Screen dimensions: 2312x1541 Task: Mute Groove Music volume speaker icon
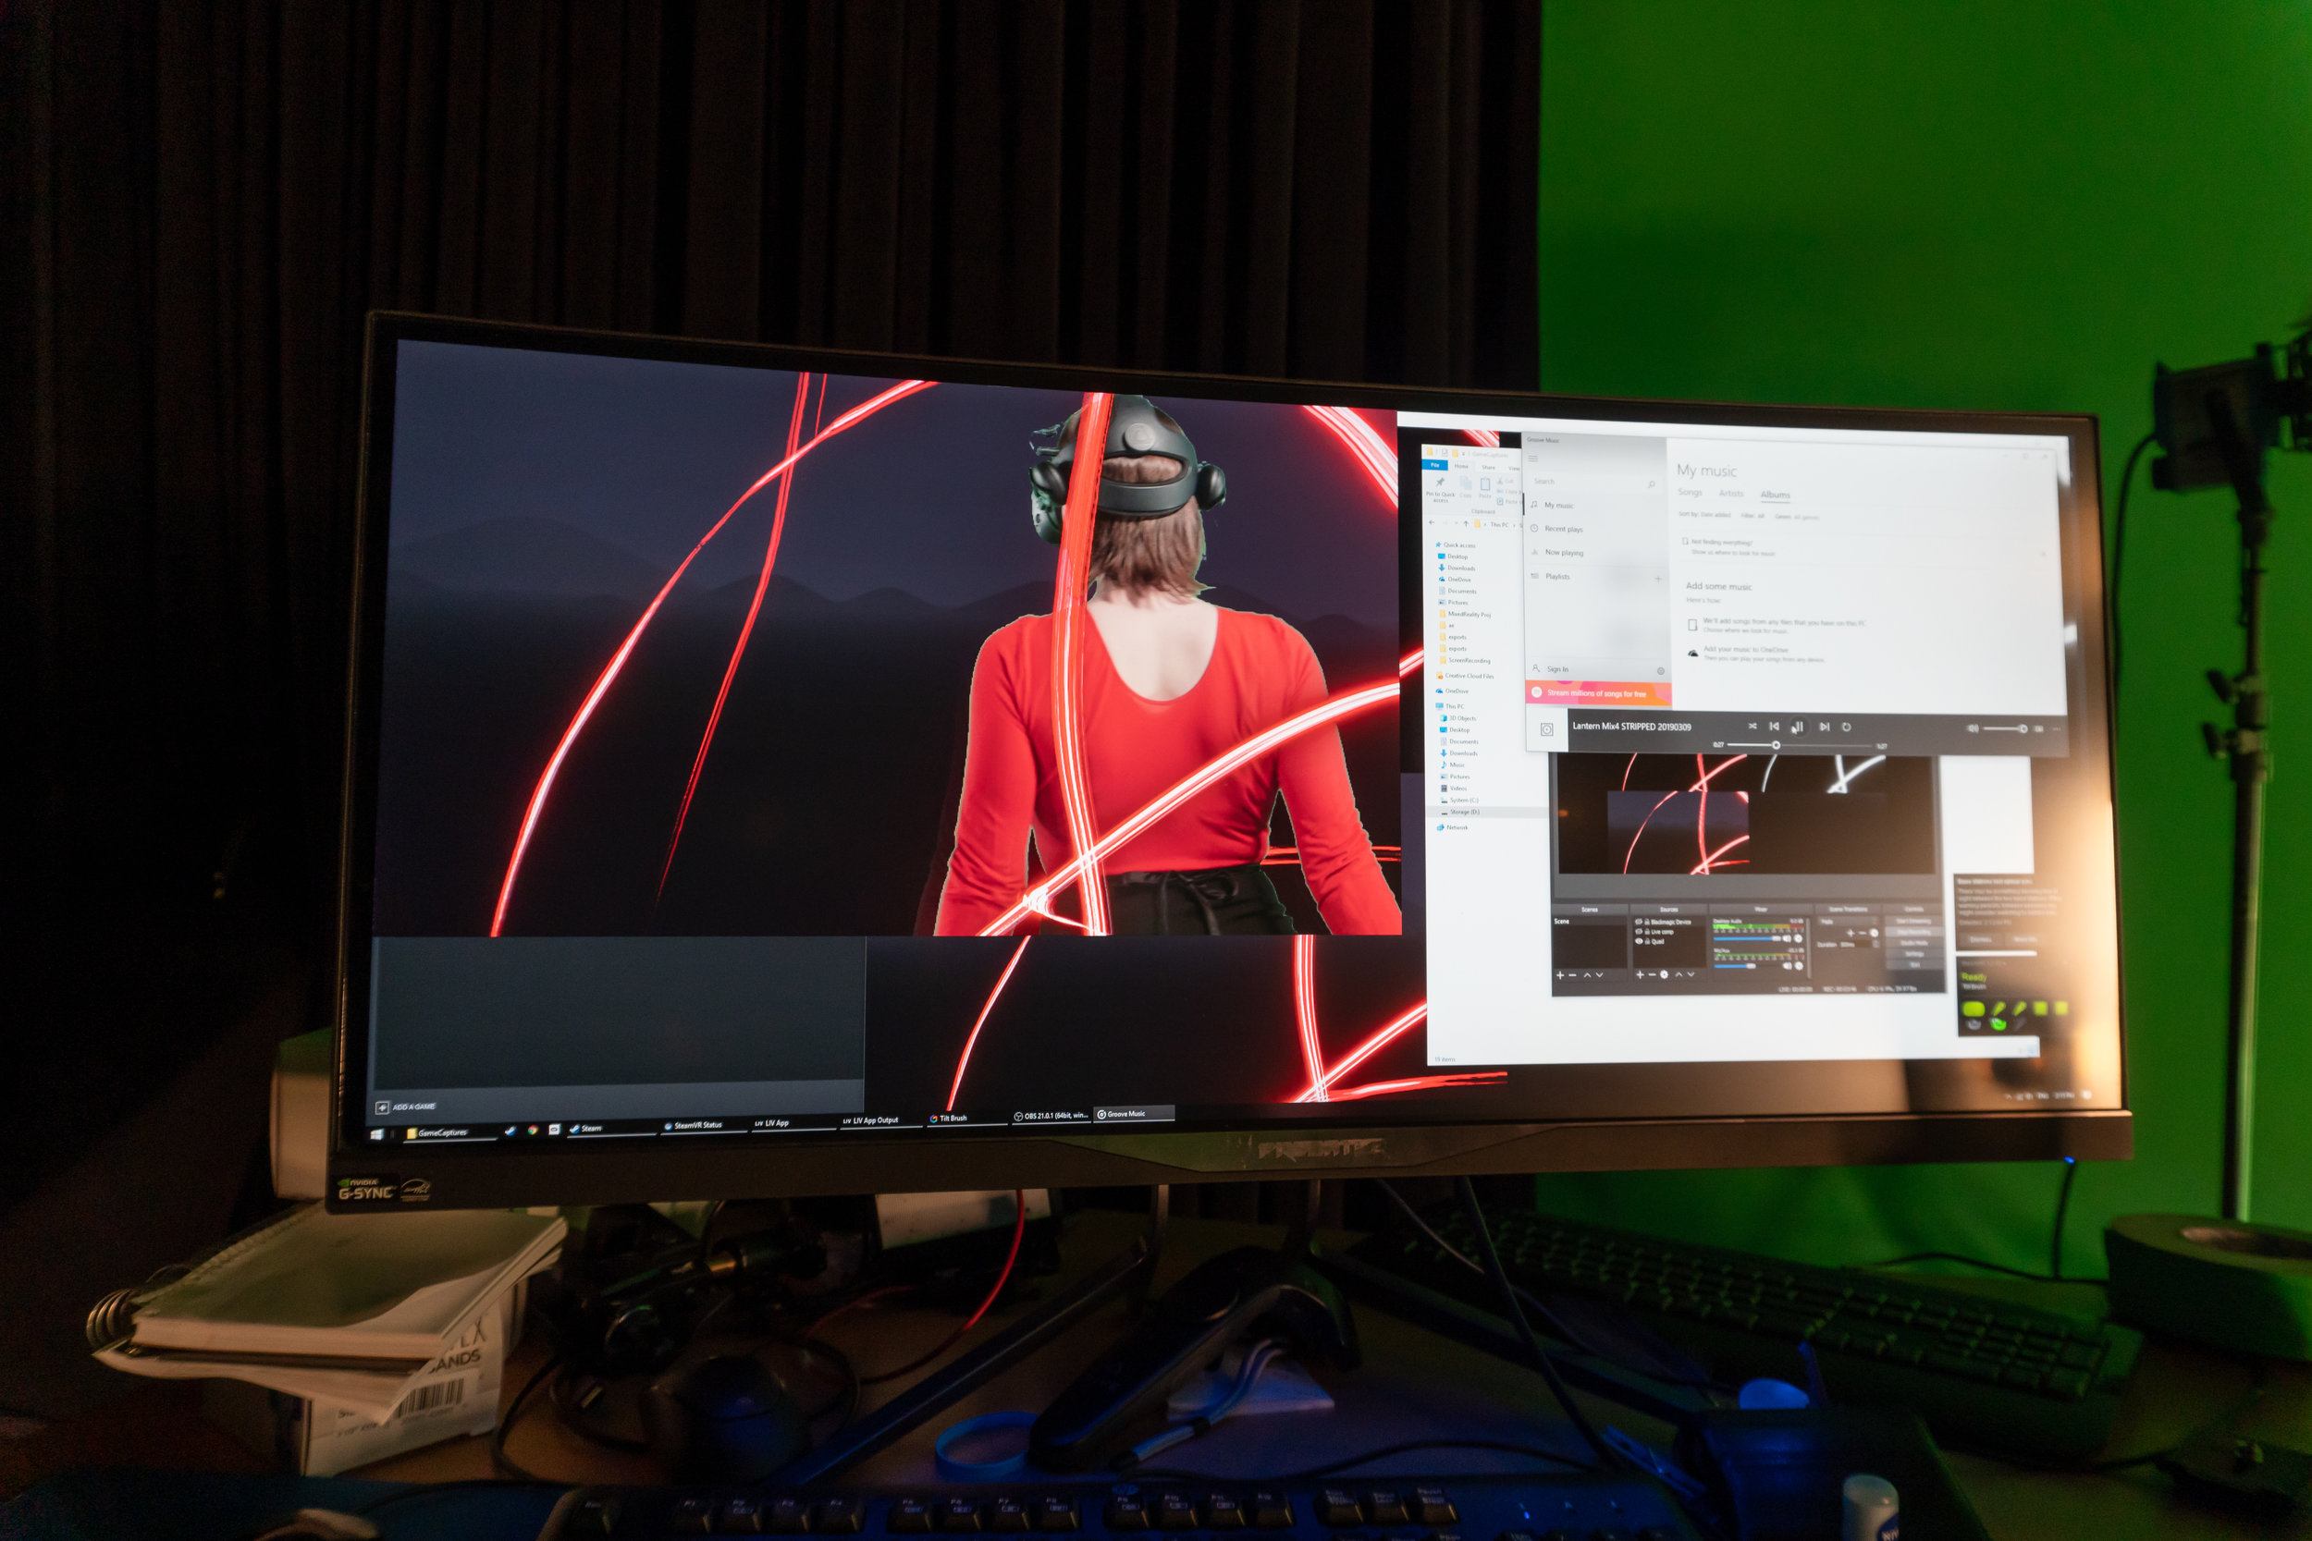pos(1973,728)
